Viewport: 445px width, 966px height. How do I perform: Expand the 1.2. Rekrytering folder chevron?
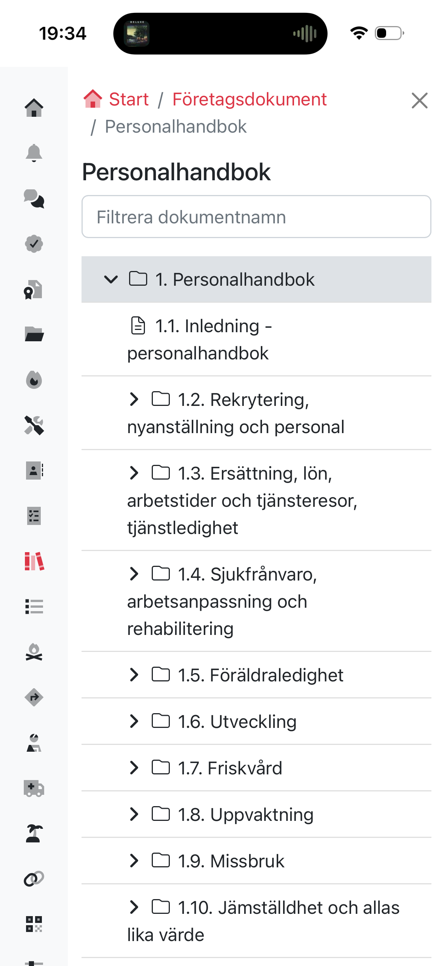pos(134,399)
